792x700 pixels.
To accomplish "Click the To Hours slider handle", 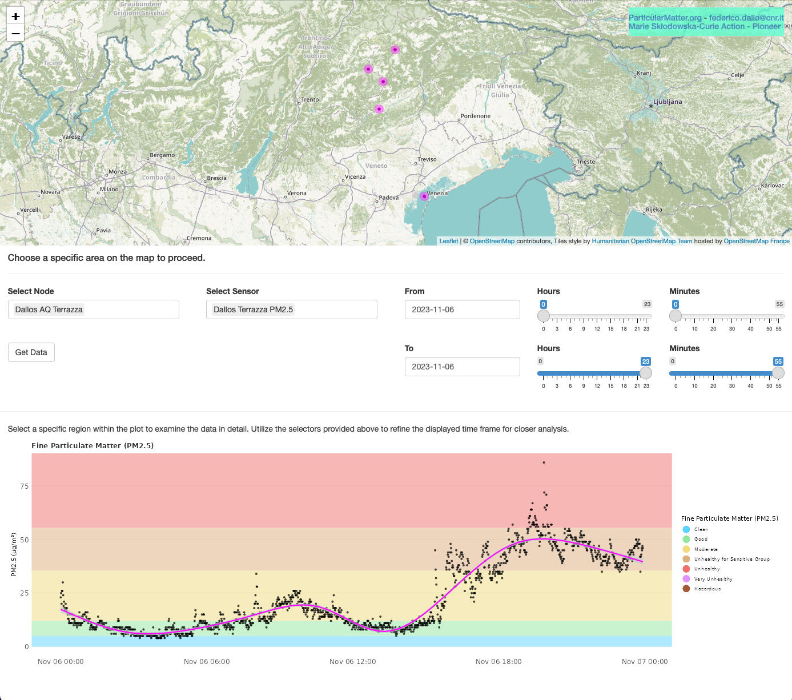I will point(646,373).
